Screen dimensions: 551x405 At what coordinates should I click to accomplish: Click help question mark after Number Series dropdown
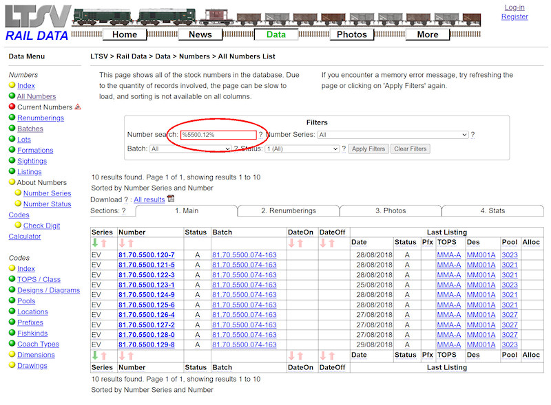pyautogui.click(x=472, y=135)
